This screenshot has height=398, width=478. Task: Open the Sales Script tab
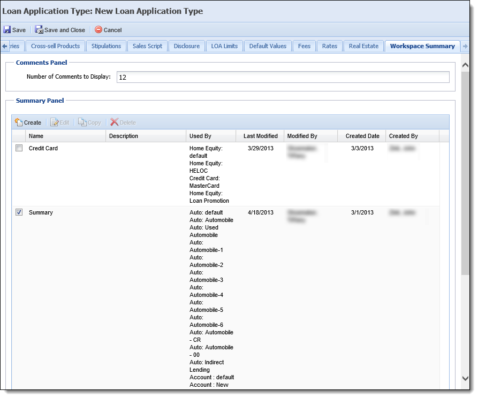pyautogui.click(x=147, y=46)
